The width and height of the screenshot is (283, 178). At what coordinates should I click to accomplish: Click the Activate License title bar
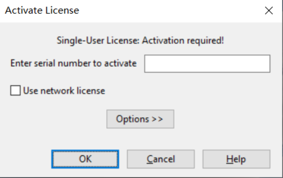click(x=131, y=11)
